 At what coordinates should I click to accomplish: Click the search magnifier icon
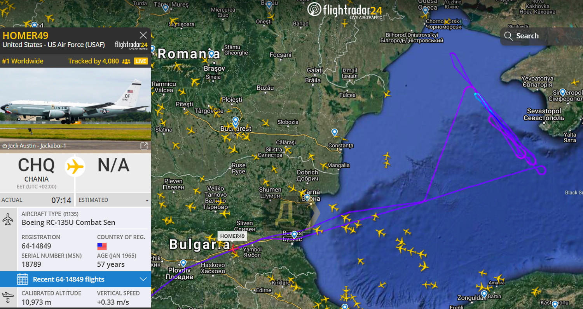coord(508,36)
